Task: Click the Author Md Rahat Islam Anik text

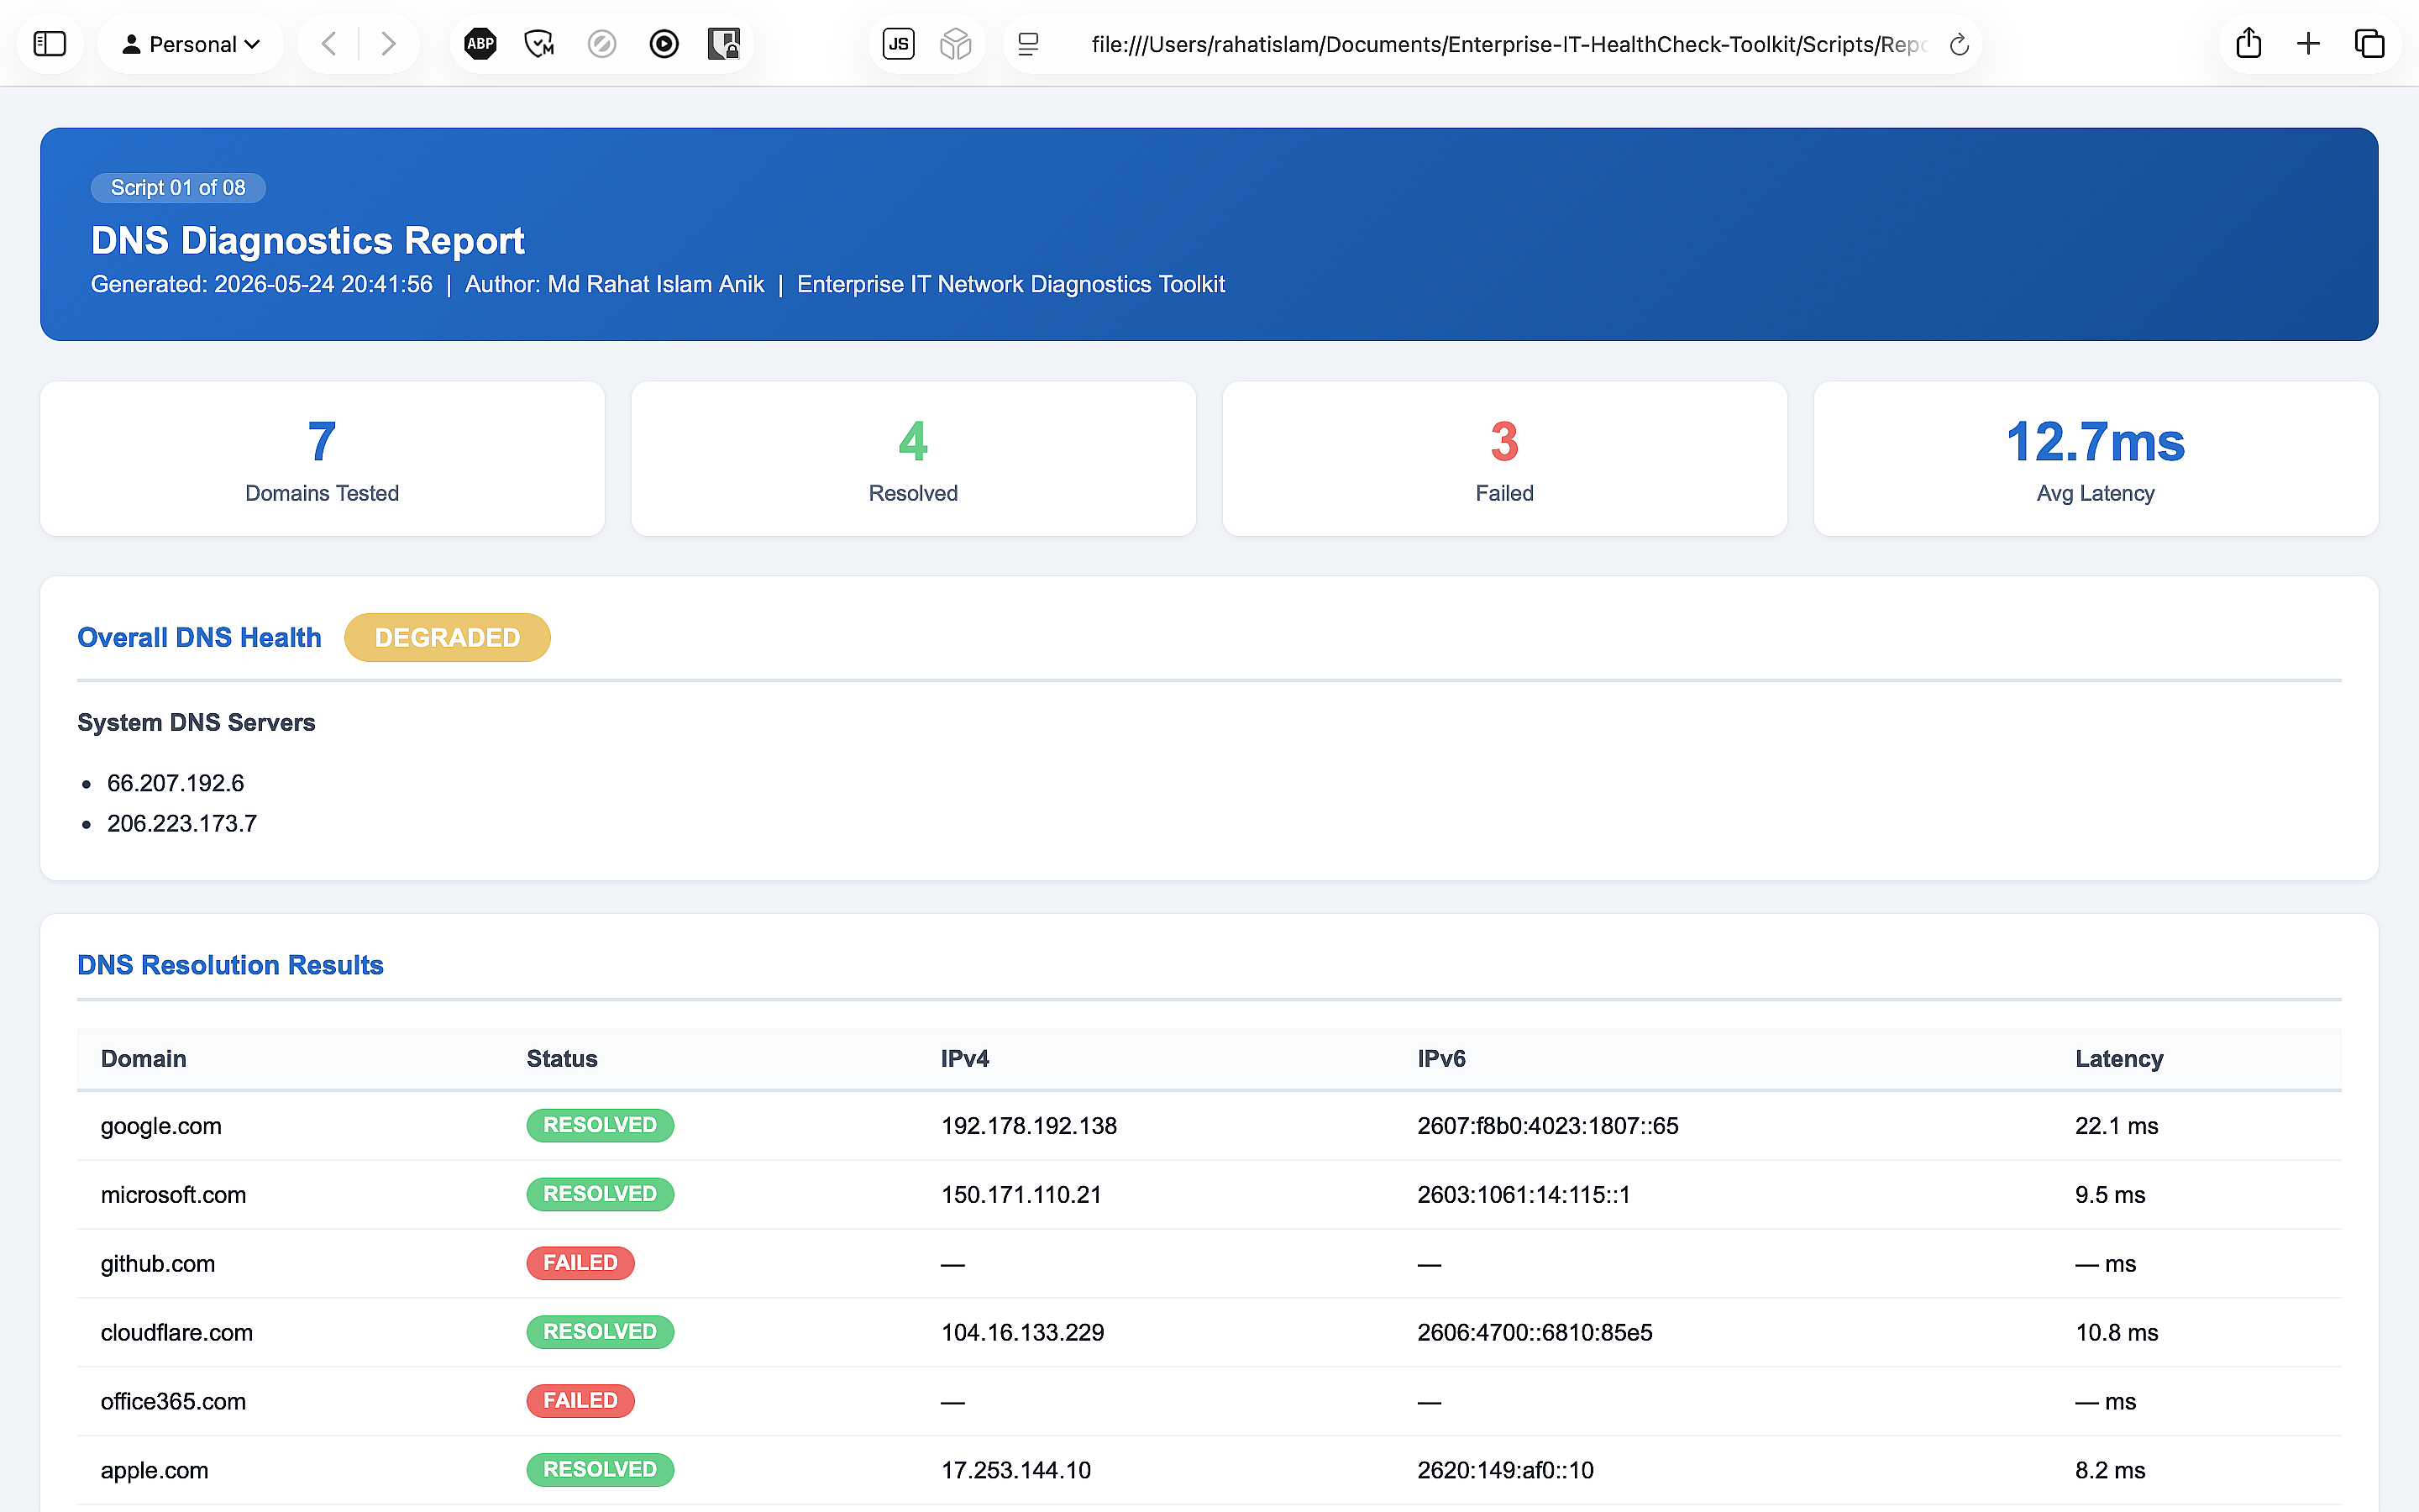Action: click(615, 284)
